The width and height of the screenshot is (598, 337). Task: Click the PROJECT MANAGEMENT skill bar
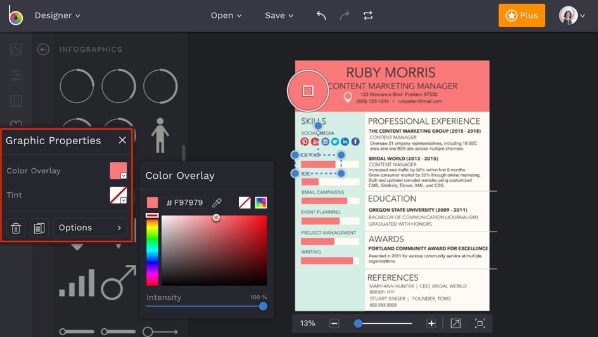pos(330,241)
